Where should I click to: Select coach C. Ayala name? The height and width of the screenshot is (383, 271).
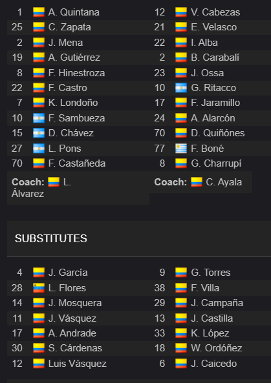point(224,182)
